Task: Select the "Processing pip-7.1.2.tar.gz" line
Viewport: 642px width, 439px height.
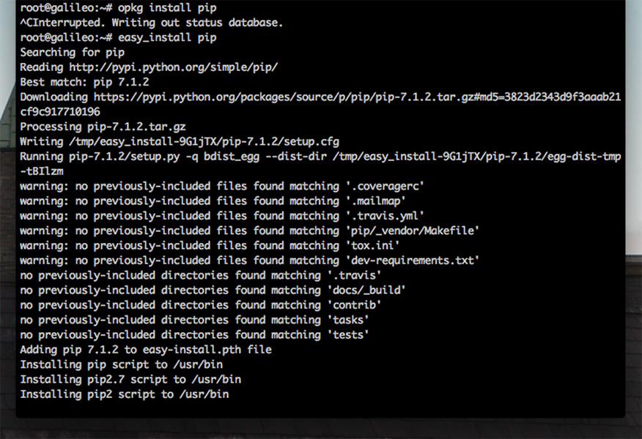Action: pos(103,127)
